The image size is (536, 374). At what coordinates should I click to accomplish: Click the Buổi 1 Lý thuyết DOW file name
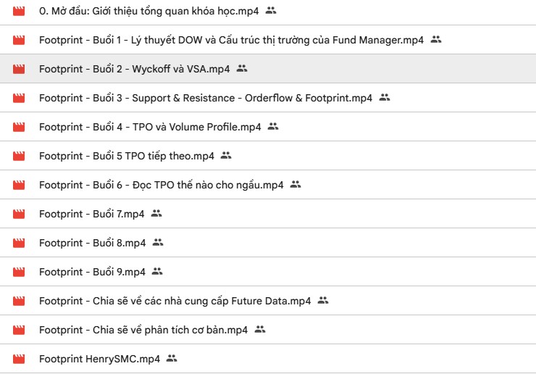pyautogui.click(x=230, y=40)
